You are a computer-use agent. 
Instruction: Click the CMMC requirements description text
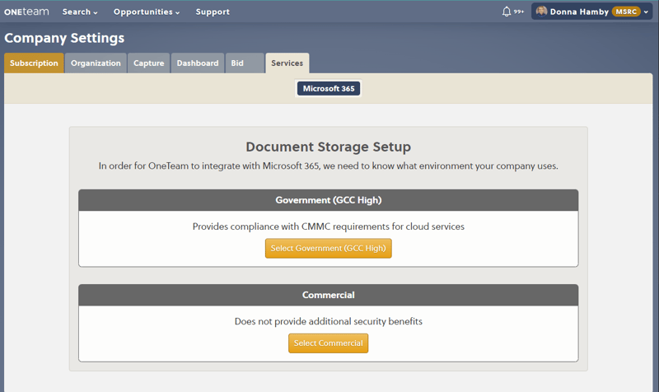click(x=328, y=226)
